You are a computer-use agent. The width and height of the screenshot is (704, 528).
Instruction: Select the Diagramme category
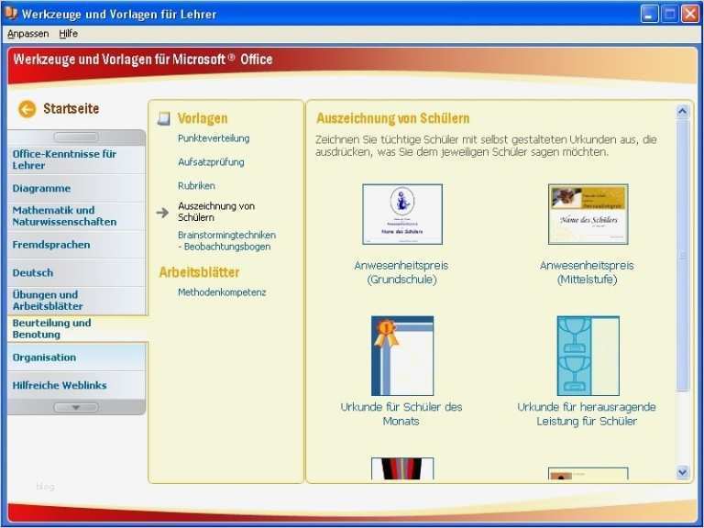click(77, 188)
